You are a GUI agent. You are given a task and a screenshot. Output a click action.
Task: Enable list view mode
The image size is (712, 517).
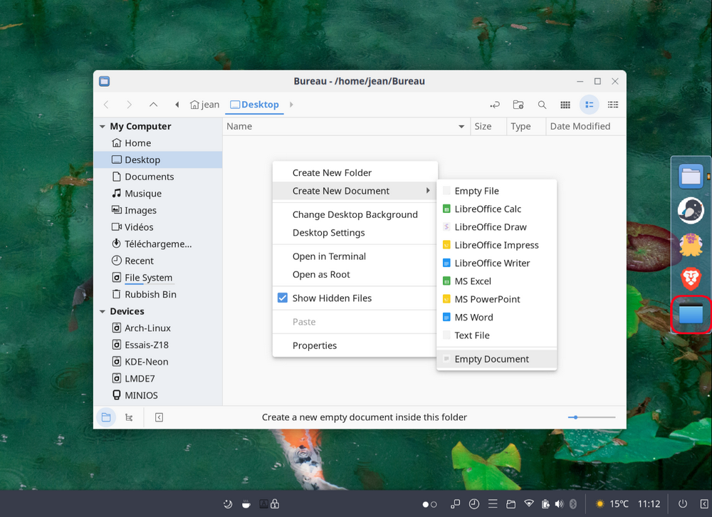589,105
